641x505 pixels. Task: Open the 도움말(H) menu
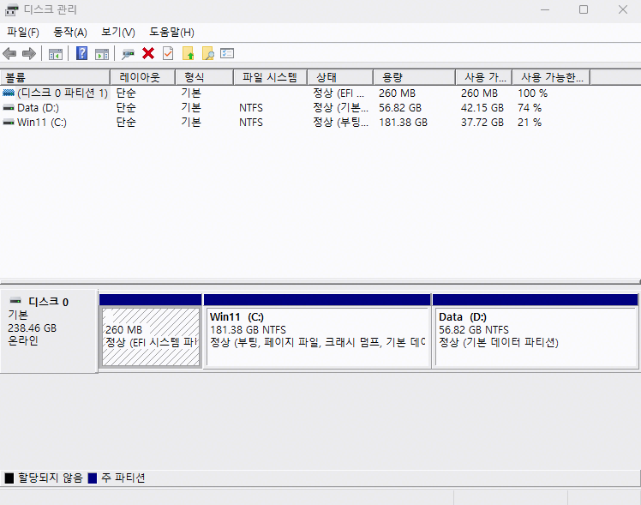tap(171, 33)
